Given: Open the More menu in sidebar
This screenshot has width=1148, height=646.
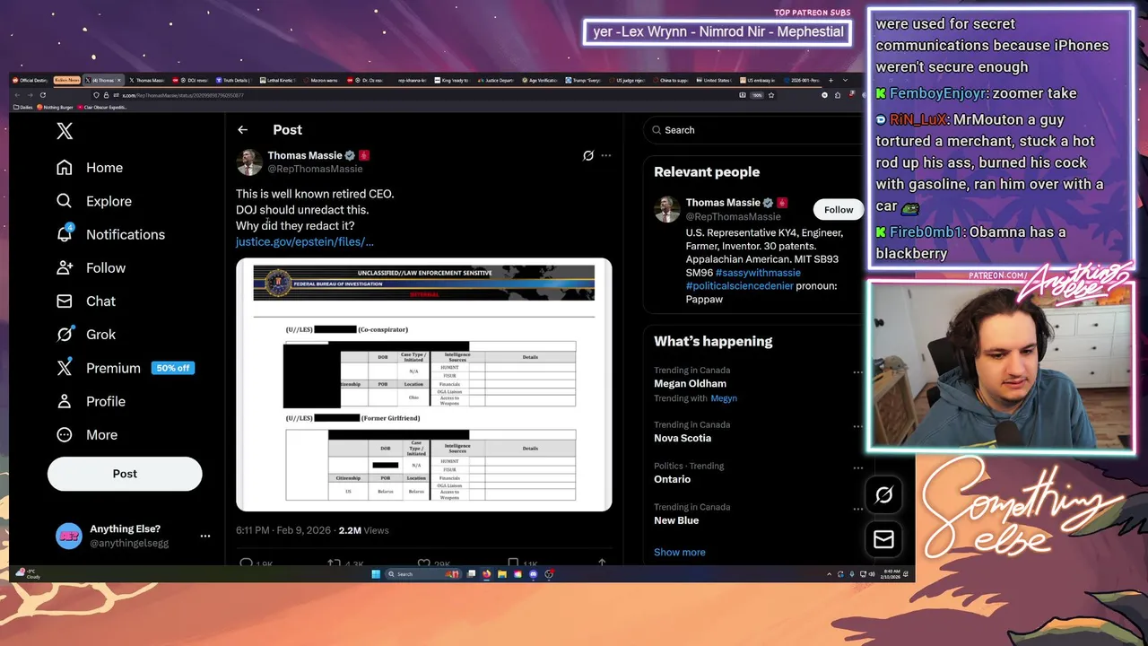Looking at the screenshot, I should point(87,434).
